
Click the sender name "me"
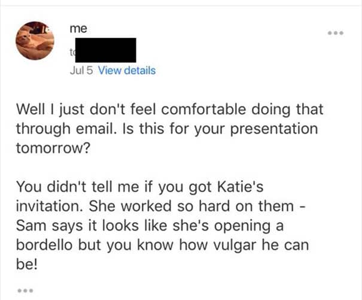(78, 29)
